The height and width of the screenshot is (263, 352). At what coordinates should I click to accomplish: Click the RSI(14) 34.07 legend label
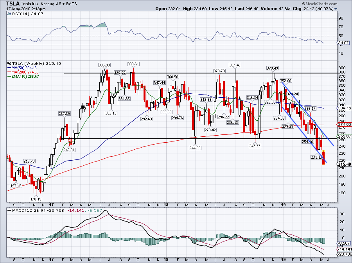[x=28, y=14]
